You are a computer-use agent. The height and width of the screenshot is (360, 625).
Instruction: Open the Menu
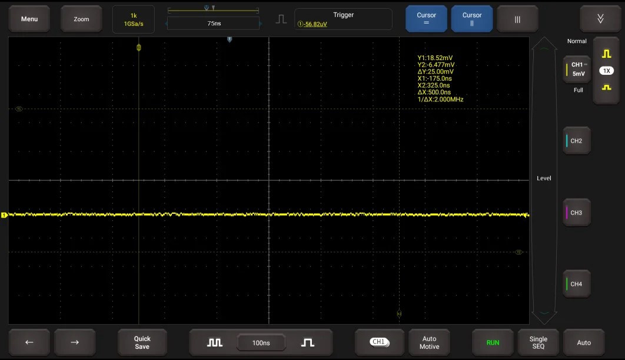coord(29,19)
